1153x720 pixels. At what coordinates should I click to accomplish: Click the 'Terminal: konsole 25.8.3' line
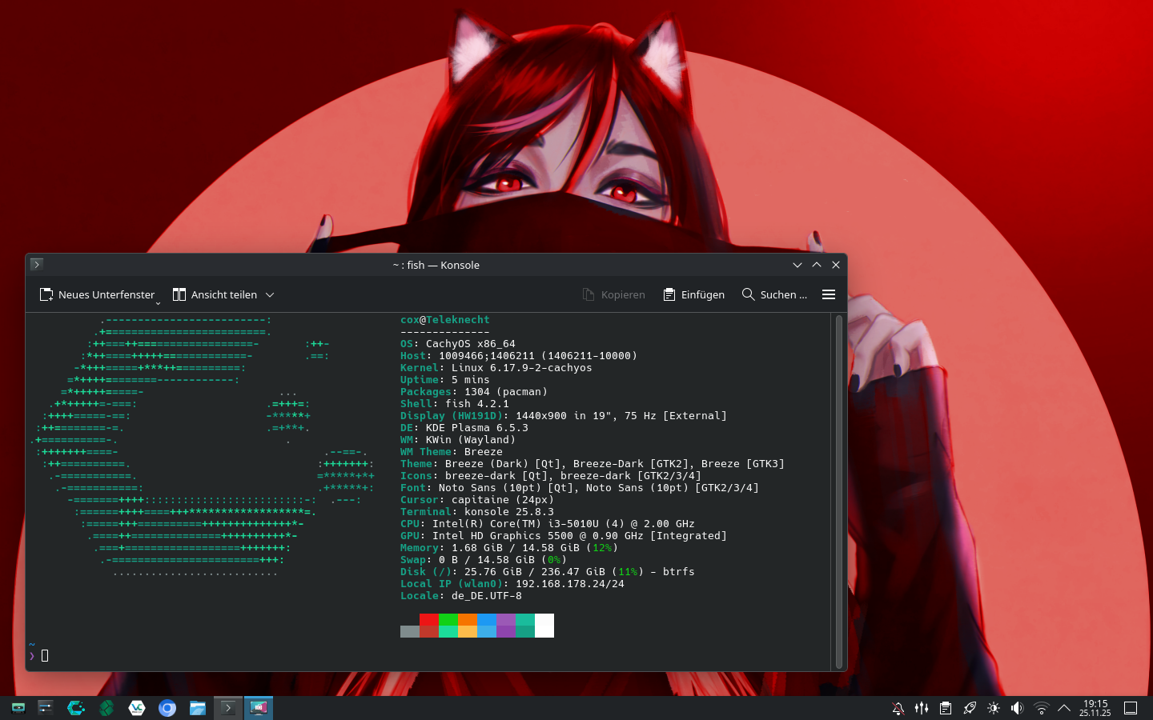477,512
